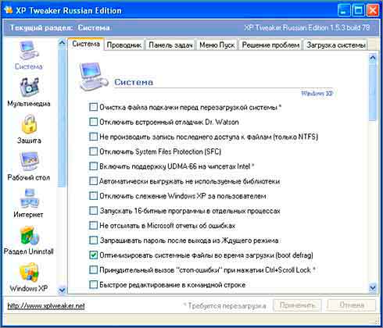383x328 pixels.
Task: Choose the Рабочий стол sidebar icon
Action: pos(29,162)
